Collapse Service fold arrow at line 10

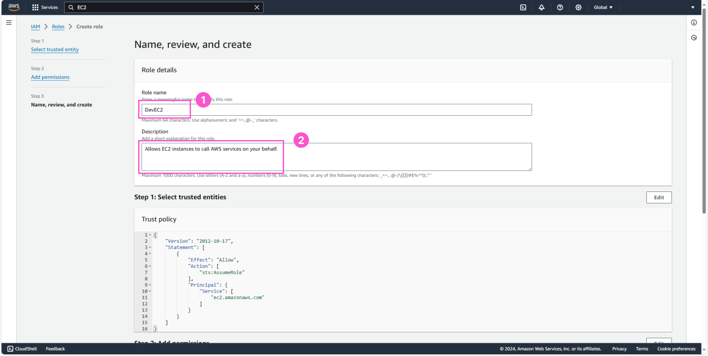(x=150, y=291)
